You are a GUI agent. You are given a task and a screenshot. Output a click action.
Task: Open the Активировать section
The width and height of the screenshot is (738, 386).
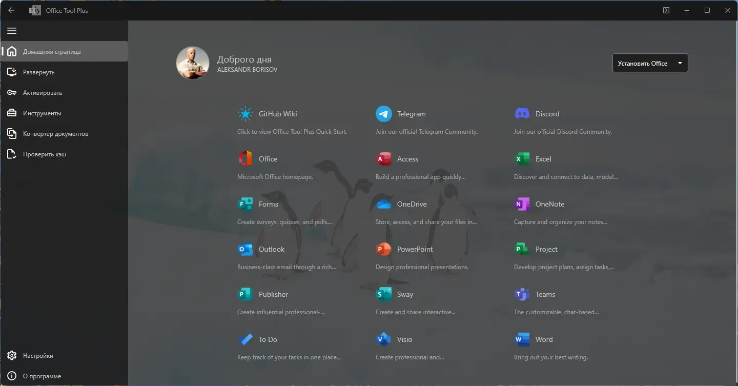[x=64, y=92]
